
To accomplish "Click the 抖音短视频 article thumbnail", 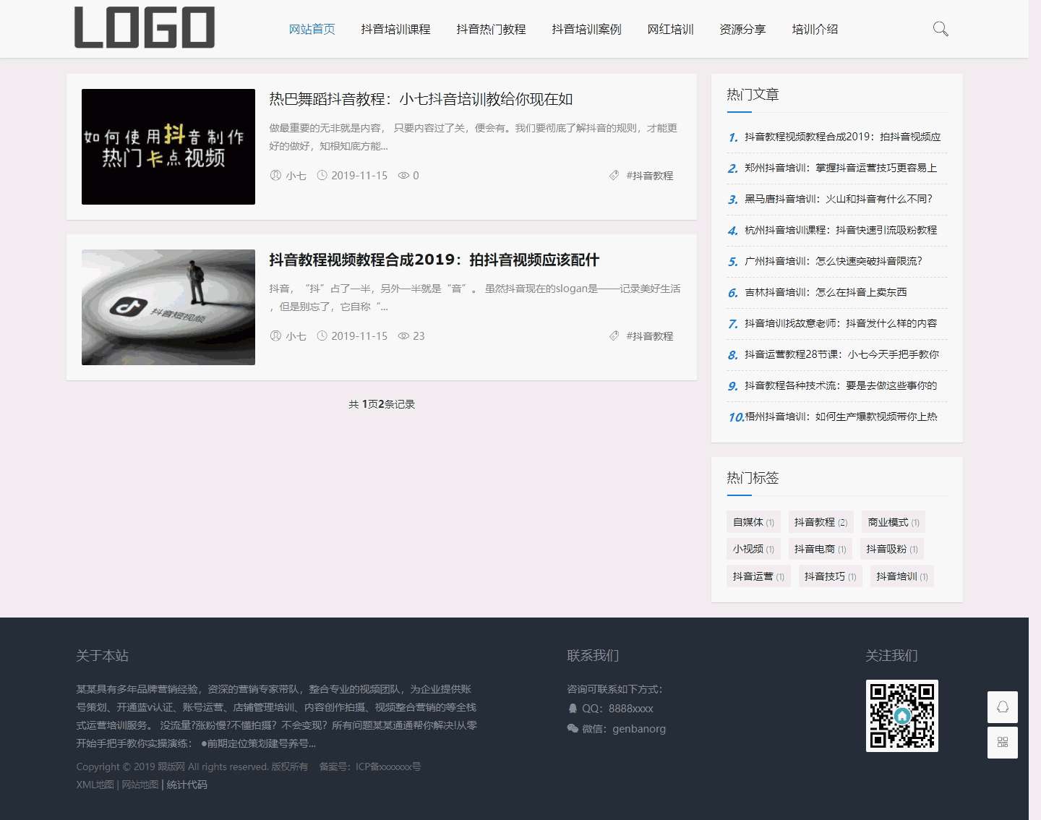I will click(x=168, y=307).
